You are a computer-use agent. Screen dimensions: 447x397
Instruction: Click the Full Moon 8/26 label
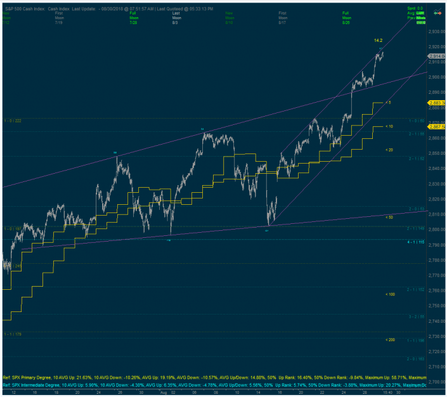346,18
